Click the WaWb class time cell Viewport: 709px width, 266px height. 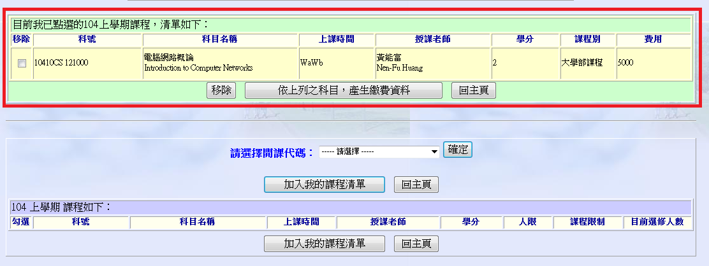coord(312,63)
